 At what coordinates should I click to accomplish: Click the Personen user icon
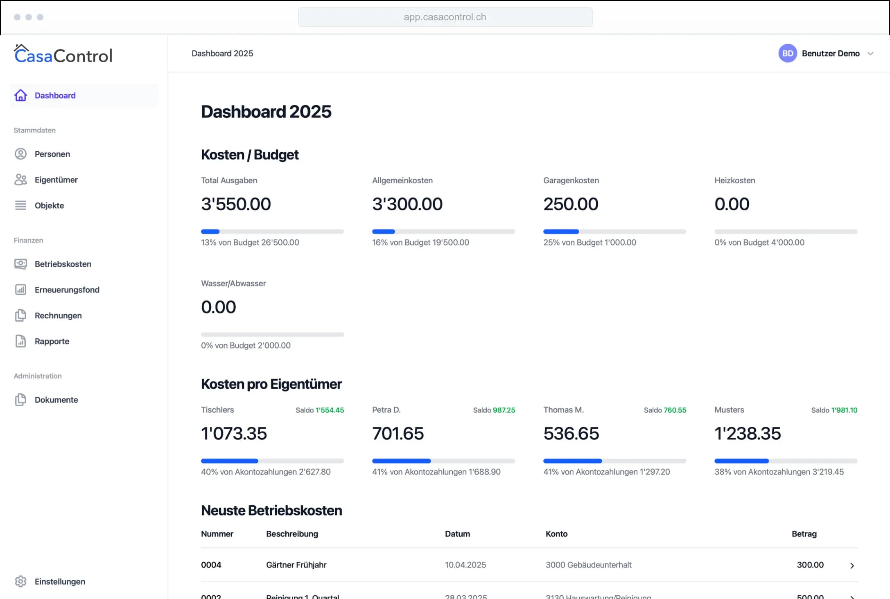[x=20, y=154]
